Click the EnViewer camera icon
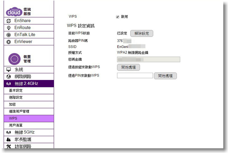Screen dimensions: 228x153 pos(9,42)
